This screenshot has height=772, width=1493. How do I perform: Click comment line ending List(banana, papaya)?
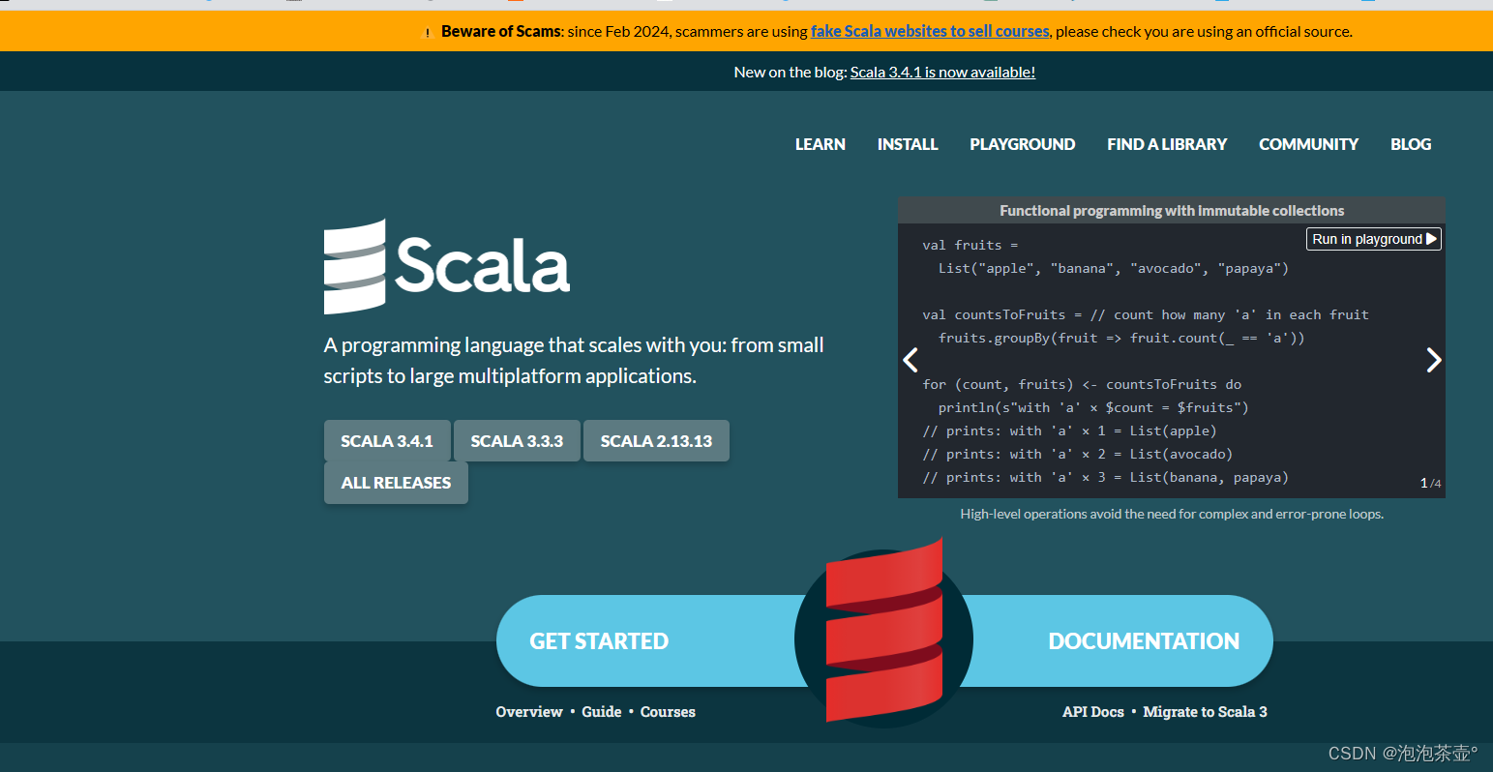[x=1106, y=478]
